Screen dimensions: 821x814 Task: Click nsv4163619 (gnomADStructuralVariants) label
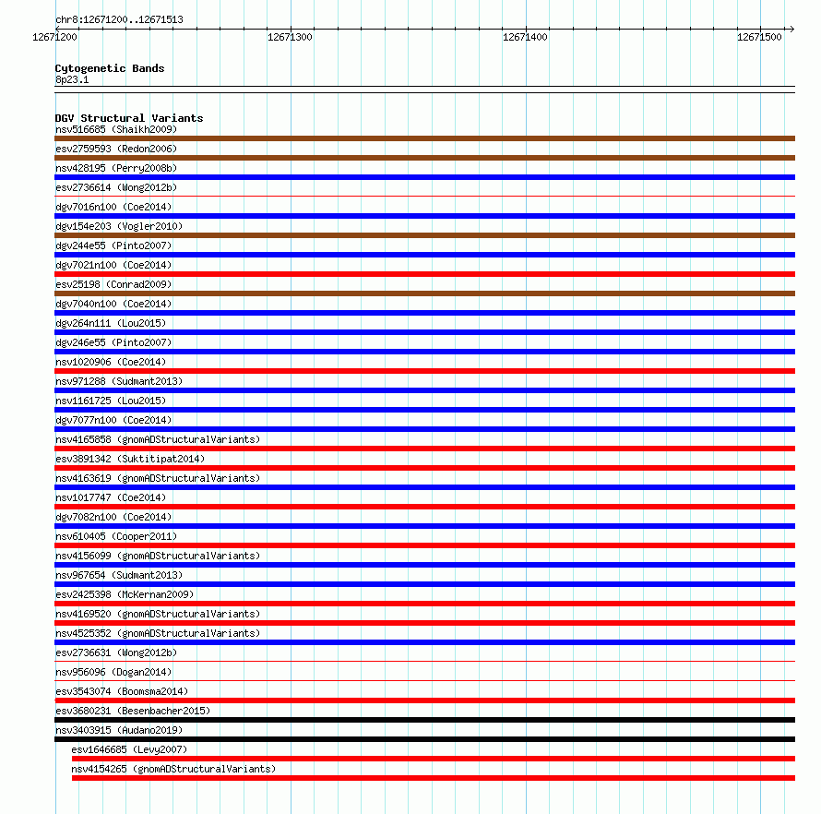tap(158, 478)
